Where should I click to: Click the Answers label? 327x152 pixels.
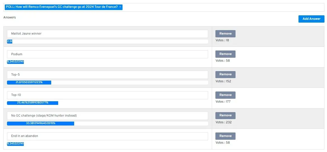[10, 18]
